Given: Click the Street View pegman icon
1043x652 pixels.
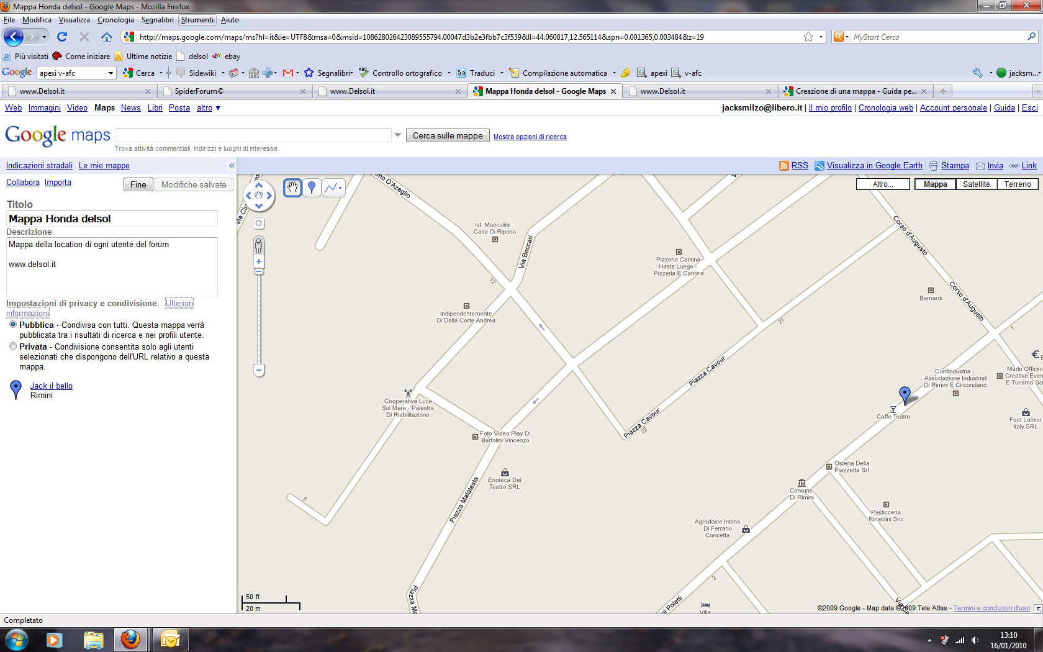Looking at the screenshot, I should coord(259,245).
